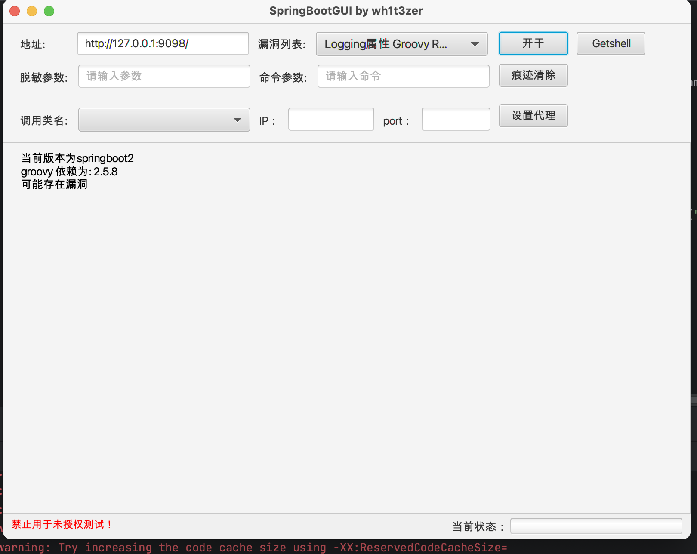Image resolution: width=697 pixels, height=554 pixels.
Task: Minimize the SpringBootGUI window
Action: pyautogui.click(x=32, y=11)
